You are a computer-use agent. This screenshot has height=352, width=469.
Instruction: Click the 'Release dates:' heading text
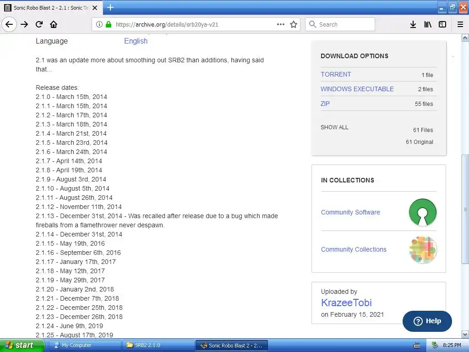(x=57, y=88)
